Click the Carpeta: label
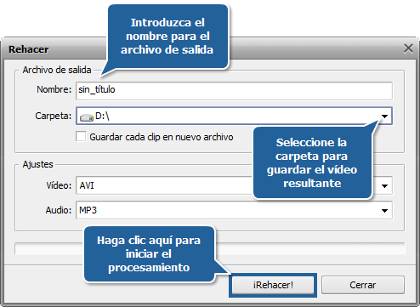 54,116
